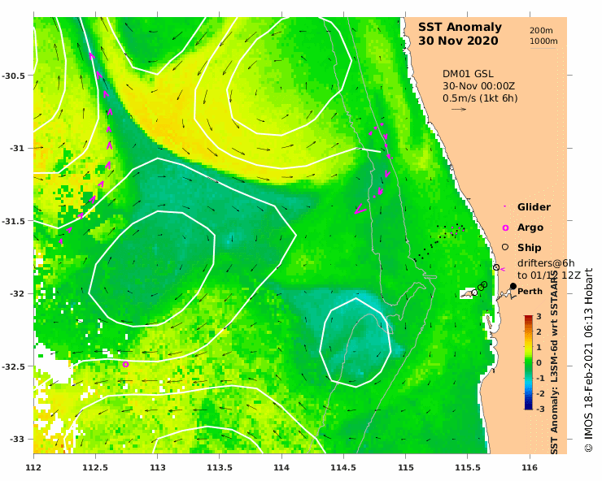Click the green zero section of the colorbar
Viewport: 602px width, 481px height.
[528, 363]
